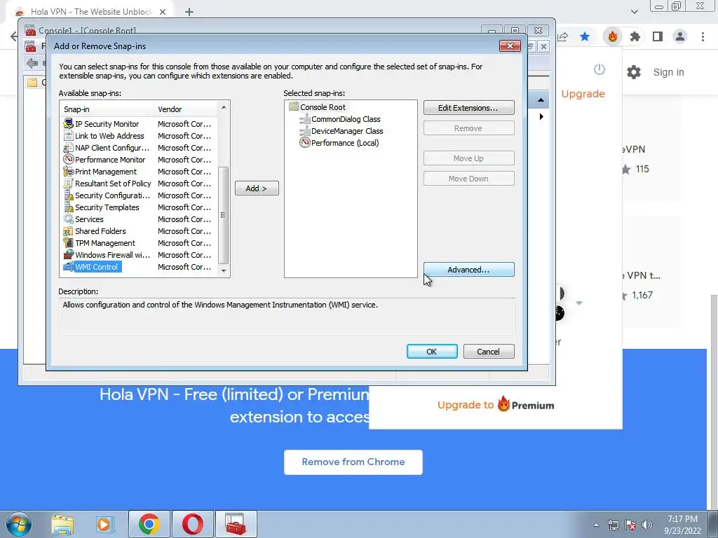Launch Windows Media Player from the taskbar
Viewport: 718px width, 538px height.
click(x=104, y=524)
